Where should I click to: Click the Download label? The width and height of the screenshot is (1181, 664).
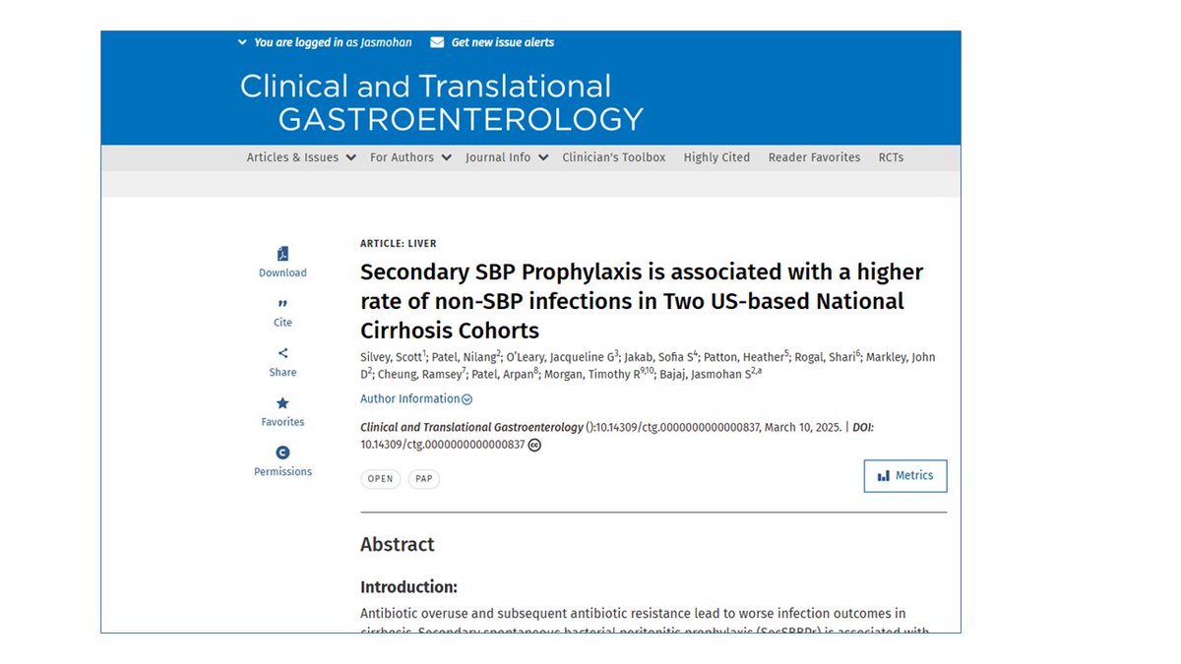[x=282, y=273]
